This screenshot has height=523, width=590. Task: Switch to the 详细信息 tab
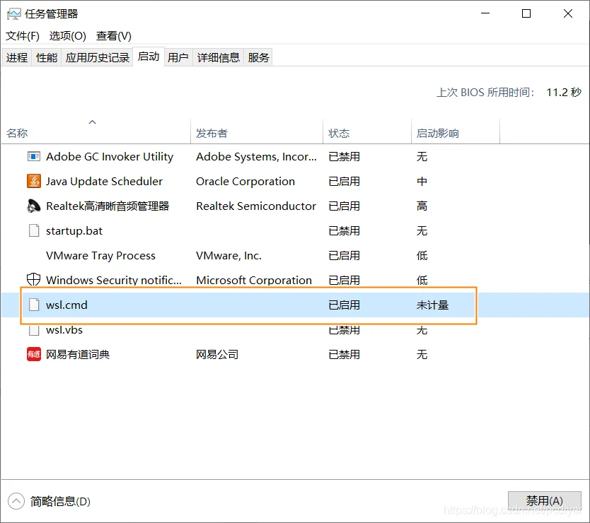click(218, 57)
